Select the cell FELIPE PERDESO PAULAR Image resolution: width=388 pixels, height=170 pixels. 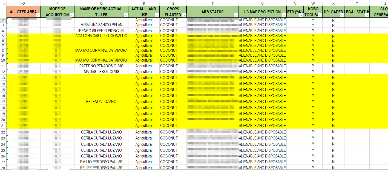click(101, 168)
